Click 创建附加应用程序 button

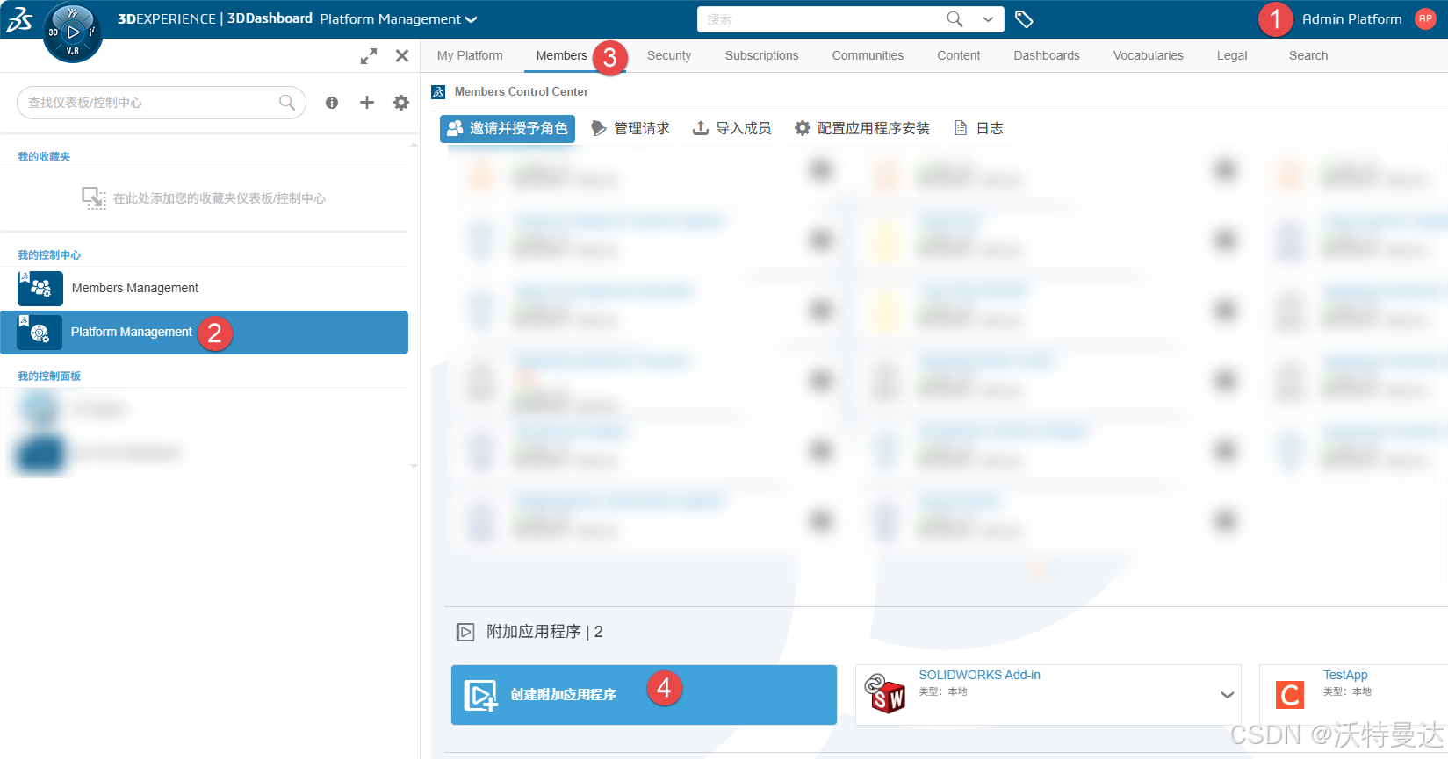(644, 695)
